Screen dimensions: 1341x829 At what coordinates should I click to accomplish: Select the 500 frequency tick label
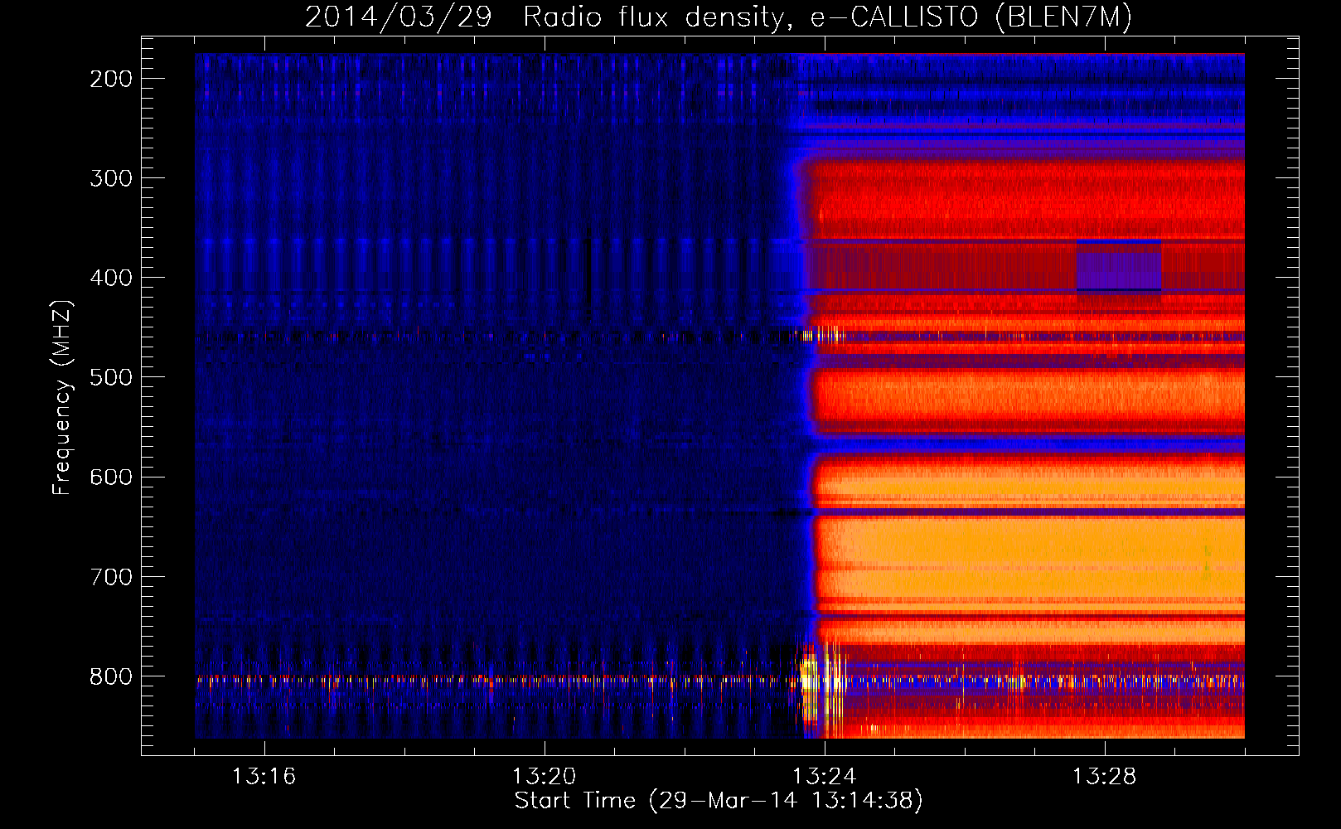tap(111, 377)
